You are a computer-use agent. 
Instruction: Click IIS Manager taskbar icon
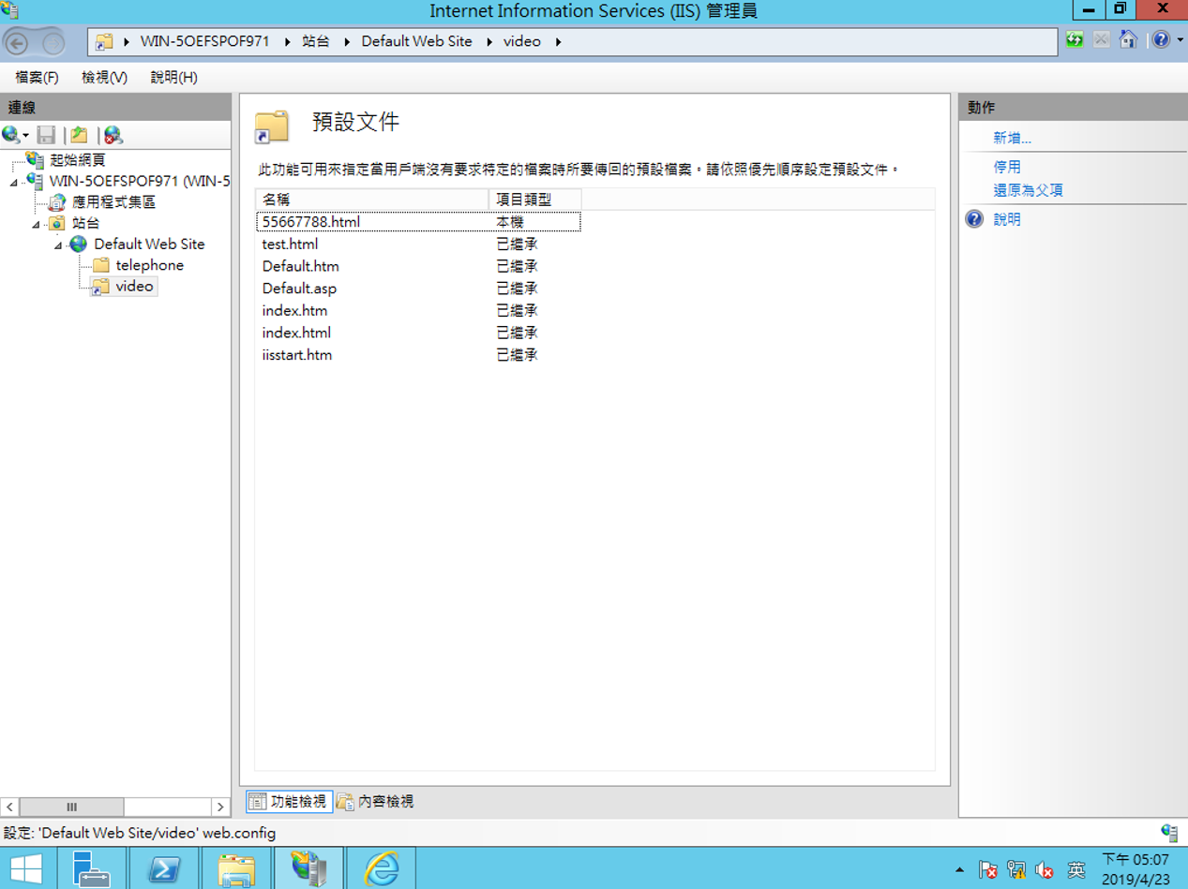click(309, 868)
